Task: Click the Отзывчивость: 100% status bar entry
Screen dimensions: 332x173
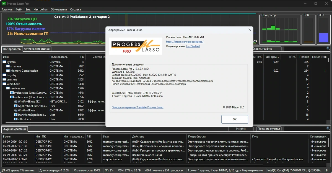Action: (87, 171)
